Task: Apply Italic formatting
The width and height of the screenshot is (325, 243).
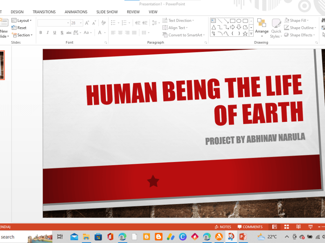Action: [48, 33]
